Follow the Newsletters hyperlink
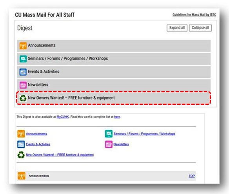This screenshot has width=229, height=194. (121, 144)
